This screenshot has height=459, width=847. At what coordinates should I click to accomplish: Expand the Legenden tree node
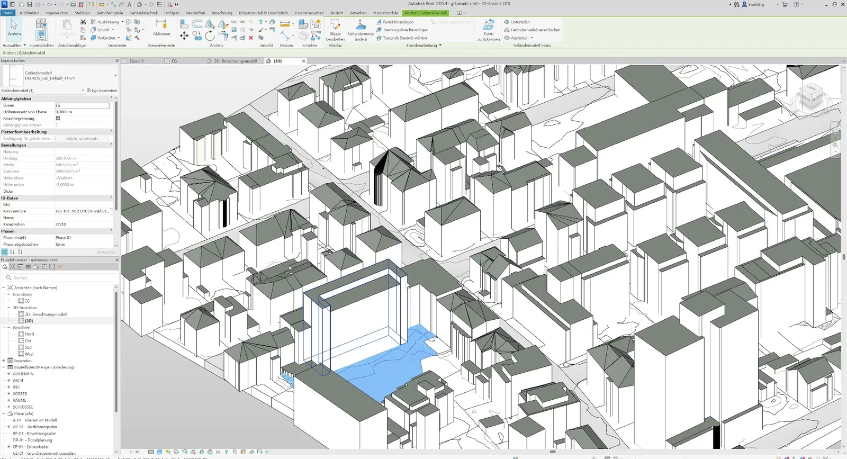pos(4,361)
